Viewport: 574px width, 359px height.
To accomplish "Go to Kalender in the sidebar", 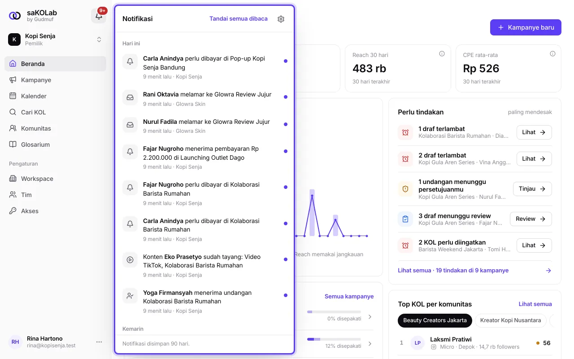I will click(55, 96).
